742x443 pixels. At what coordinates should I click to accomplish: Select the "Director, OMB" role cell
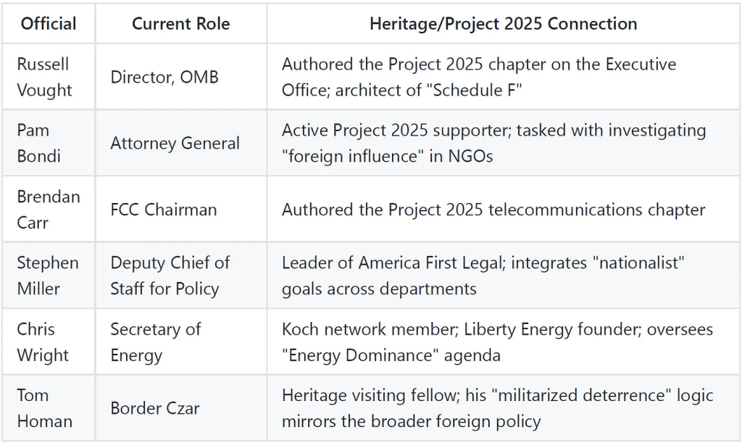tap(164, 77)
